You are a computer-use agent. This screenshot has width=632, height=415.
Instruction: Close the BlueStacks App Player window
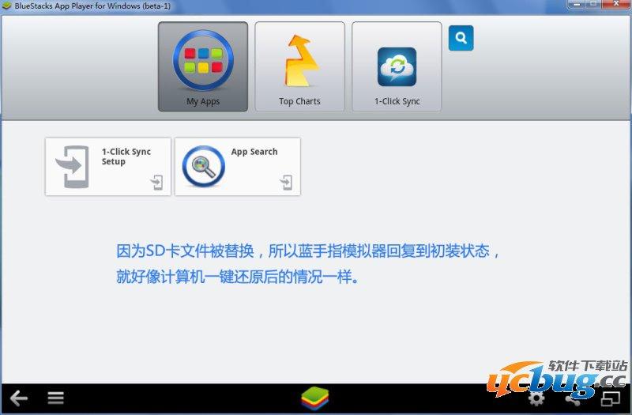click(616, 4)
